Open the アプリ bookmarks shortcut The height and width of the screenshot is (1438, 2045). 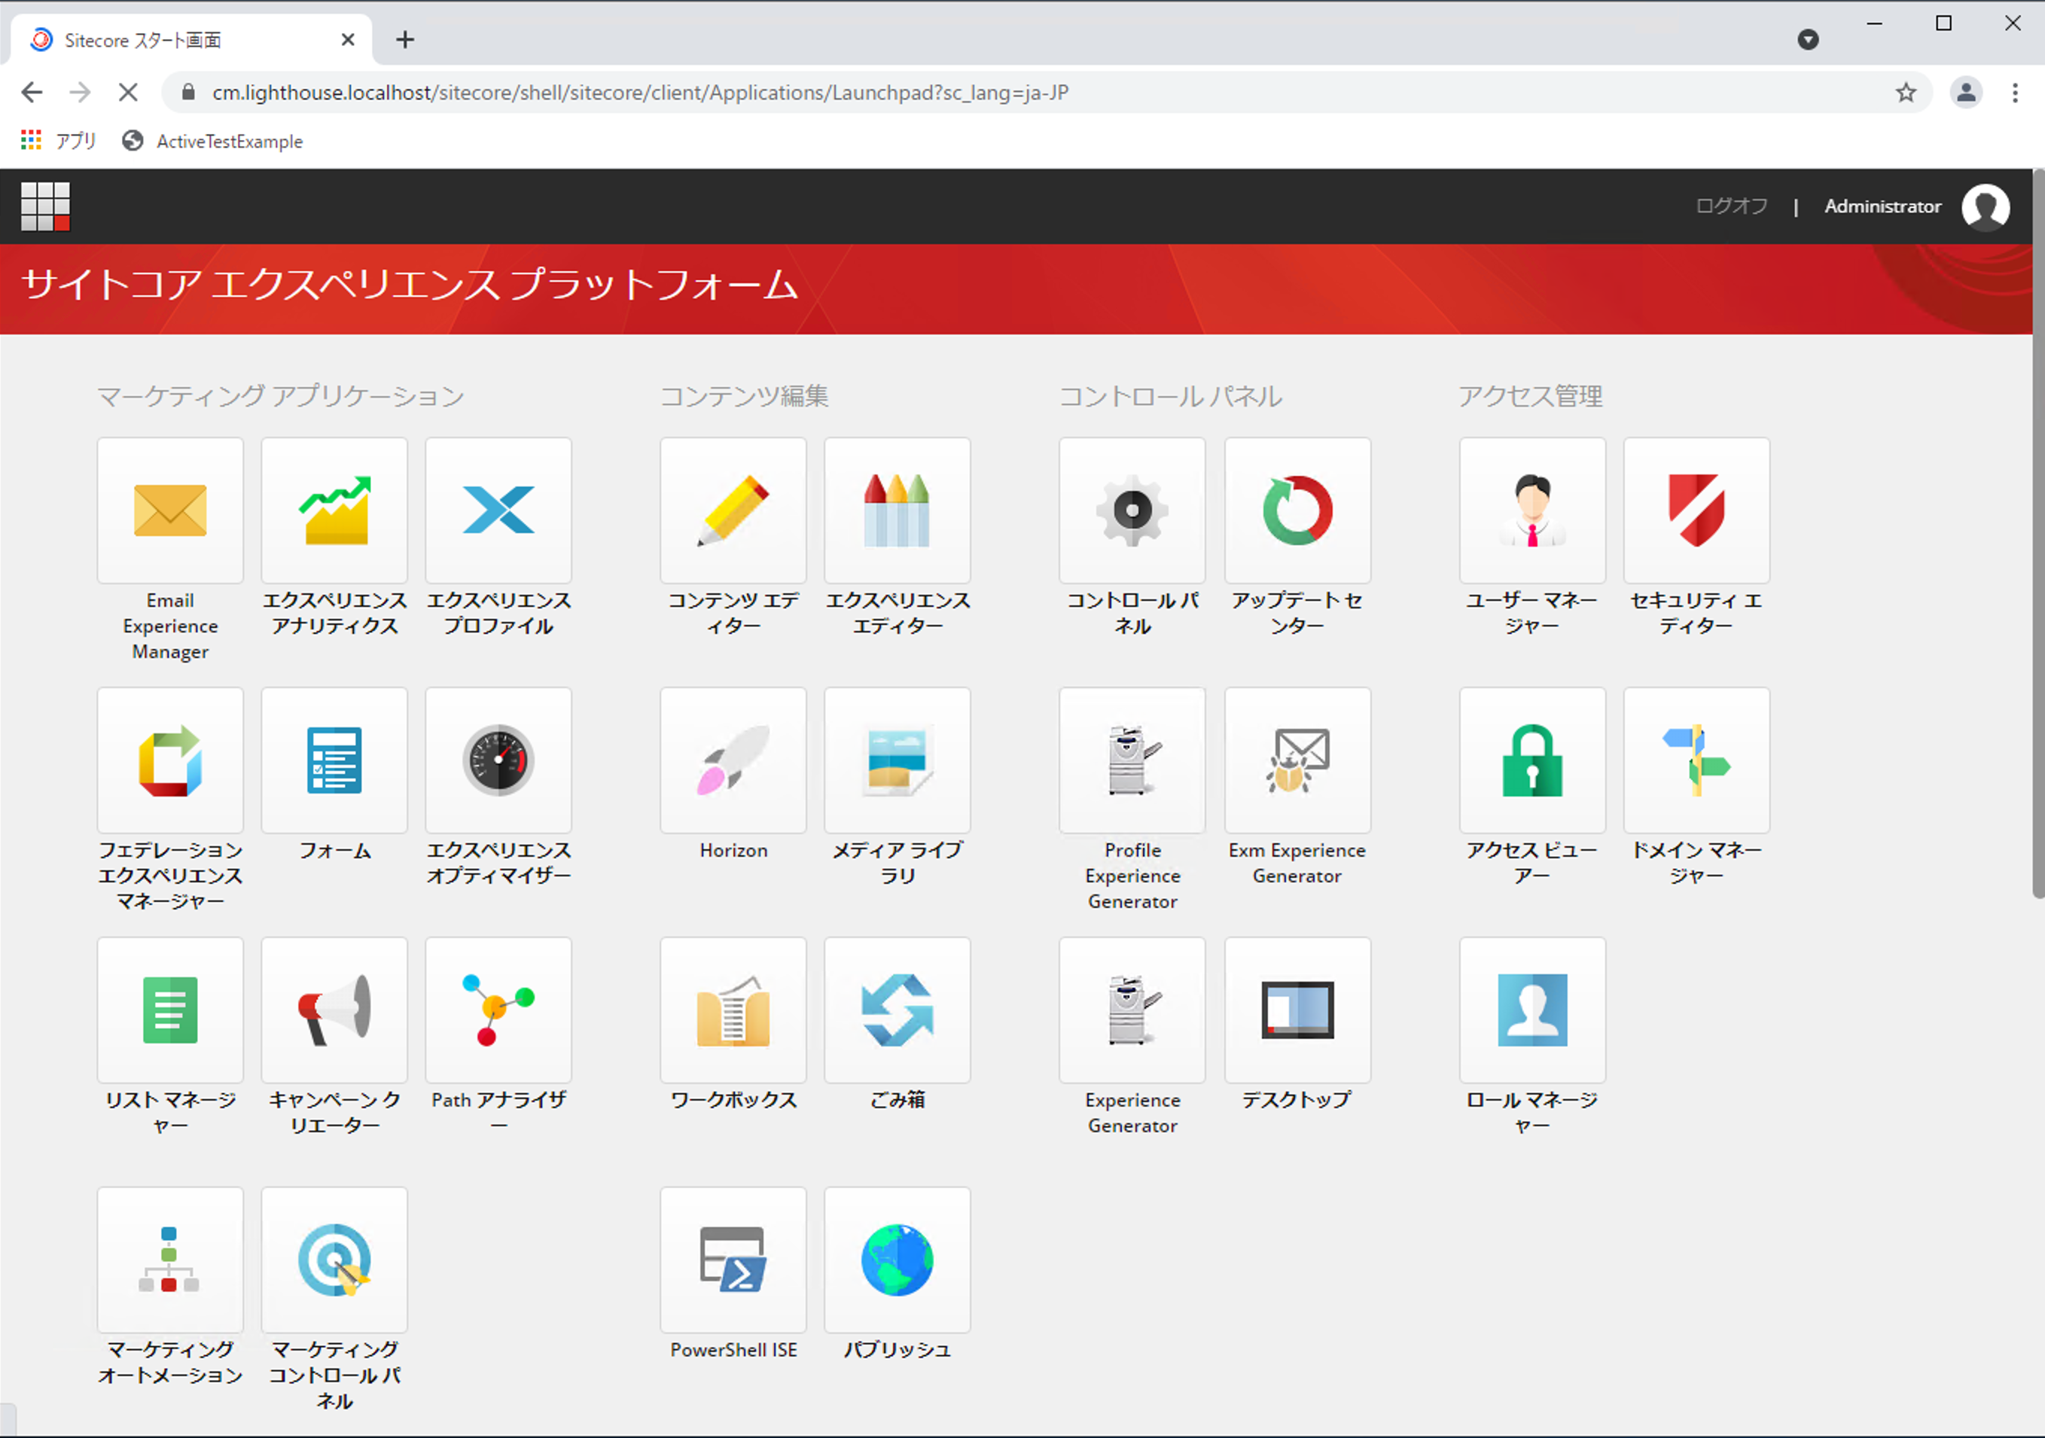click(x=58, y=141)
